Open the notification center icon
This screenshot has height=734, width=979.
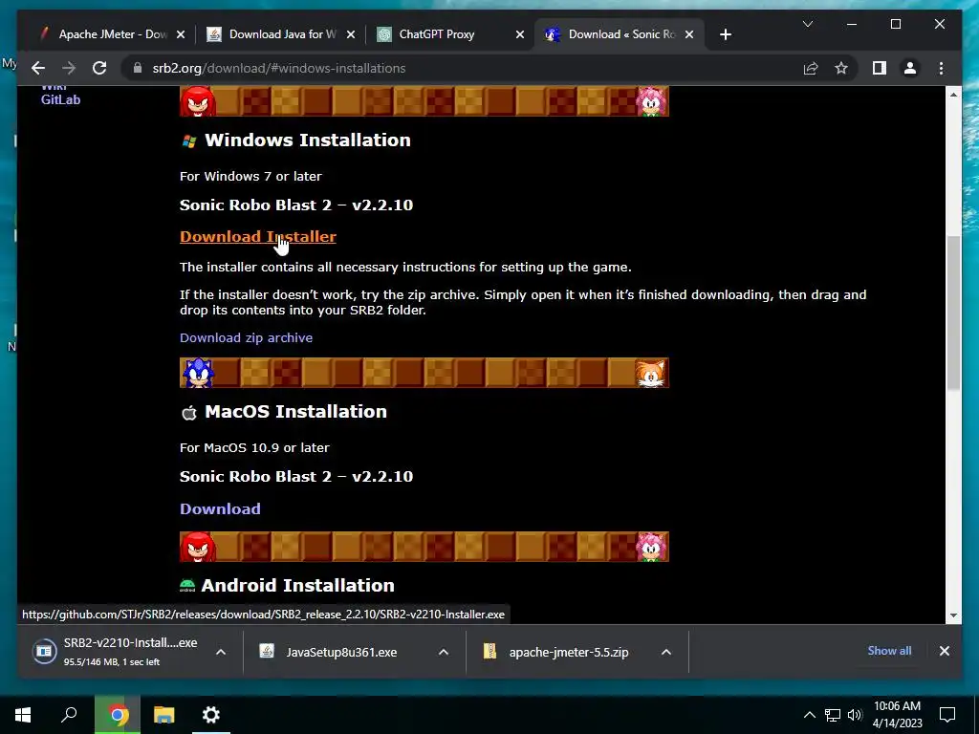[947, 715]
